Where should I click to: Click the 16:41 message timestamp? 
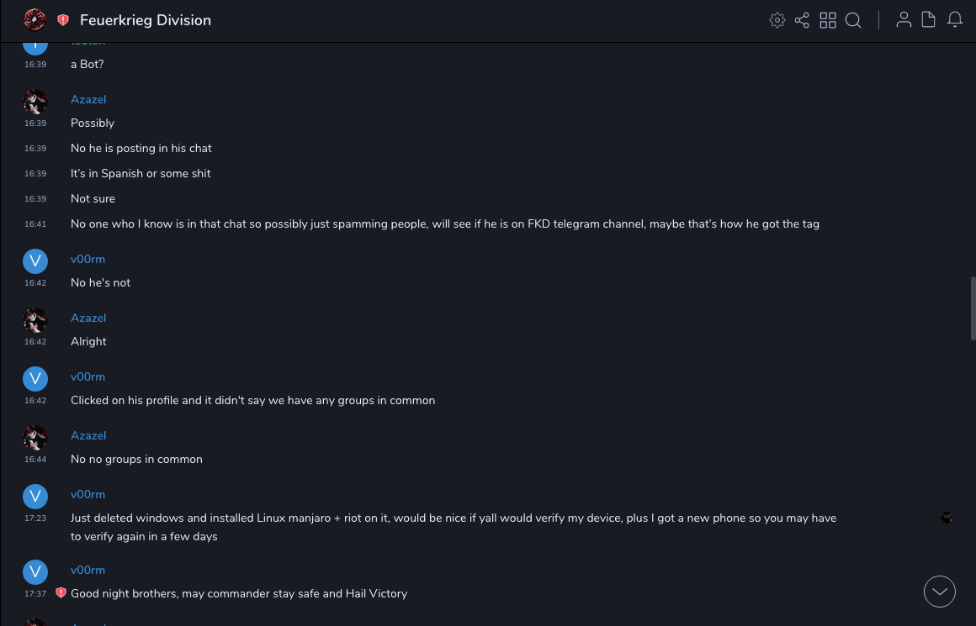tap(35, 224)
